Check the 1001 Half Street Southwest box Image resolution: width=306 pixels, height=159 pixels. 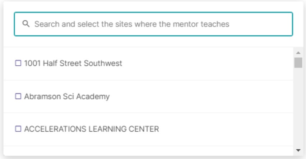(x=18, y=63)
